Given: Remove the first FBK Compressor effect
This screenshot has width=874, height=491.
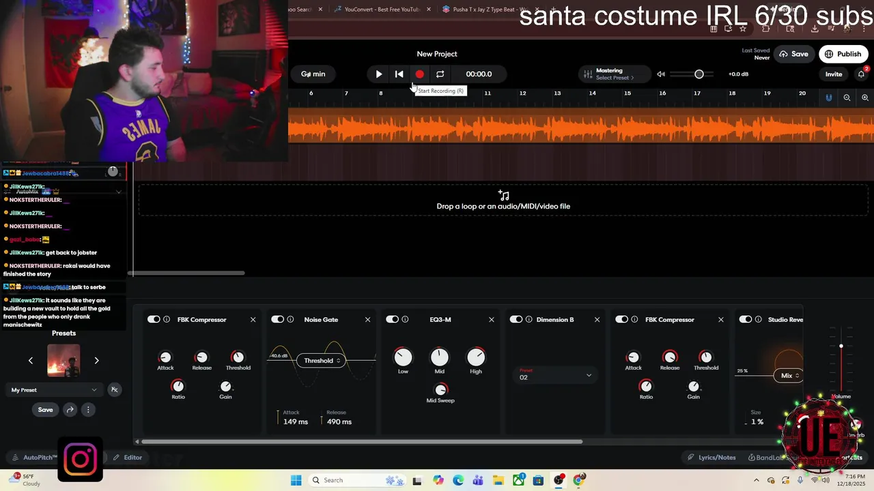Looking at the screenshot, I should [x=253, y=319].
